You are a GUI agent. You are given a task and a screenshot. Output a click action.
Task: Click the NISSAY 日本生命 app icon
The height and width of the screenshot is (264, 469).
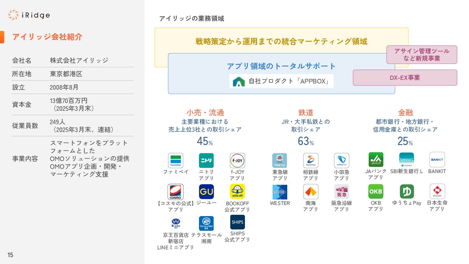click(437, 191)
